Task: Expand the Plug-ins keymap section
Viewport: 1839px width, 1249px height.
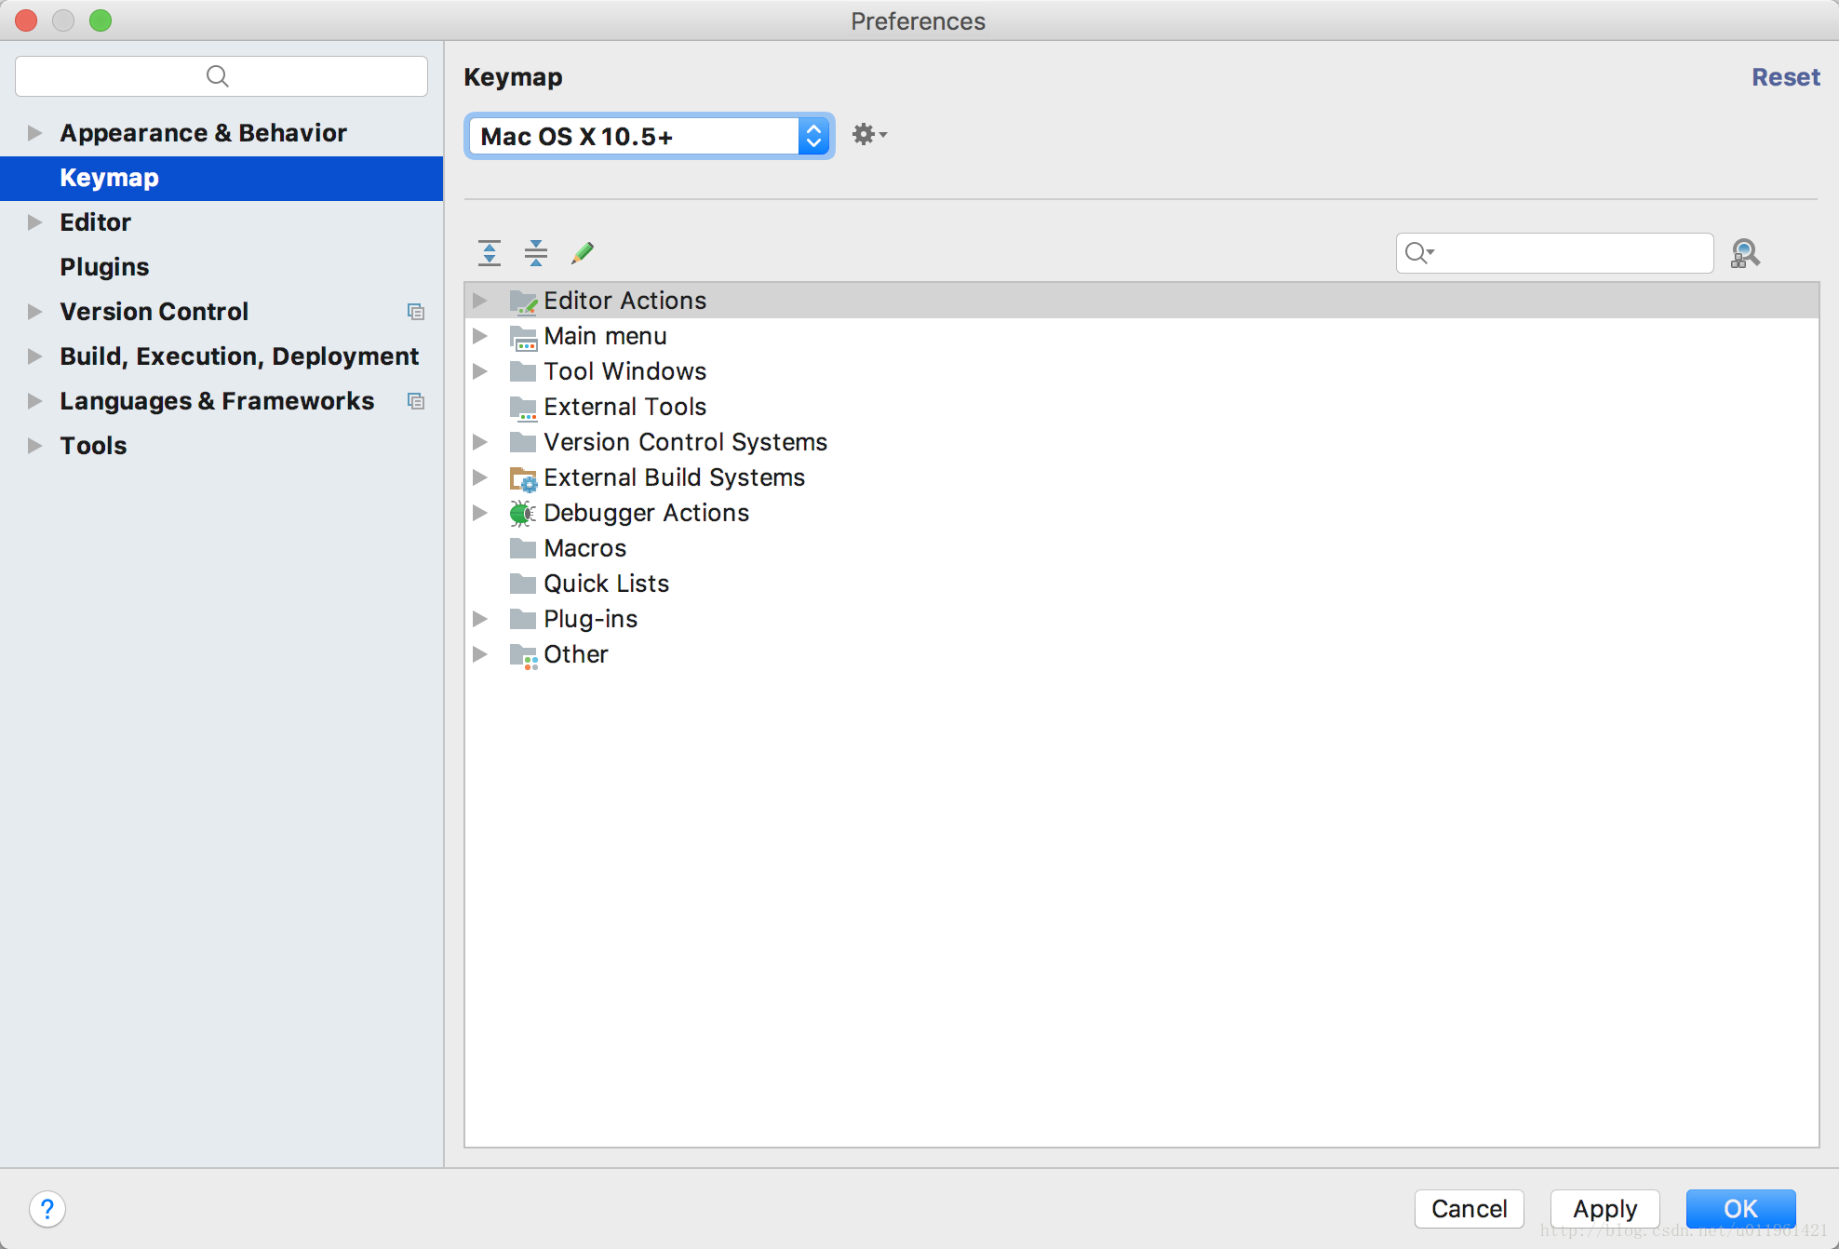Action: point(482,619)
